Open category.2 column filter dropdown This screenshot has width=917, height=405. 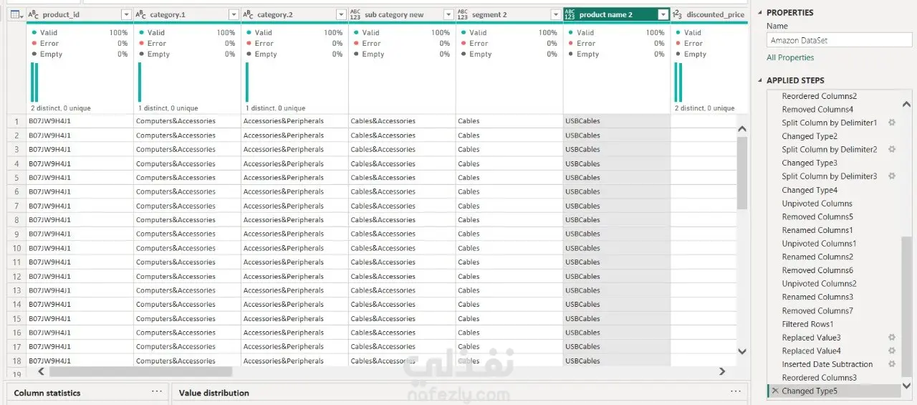click(341, 14)
